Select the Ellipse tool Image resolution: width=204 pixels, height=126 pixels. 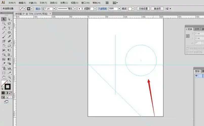coord(9,33)
